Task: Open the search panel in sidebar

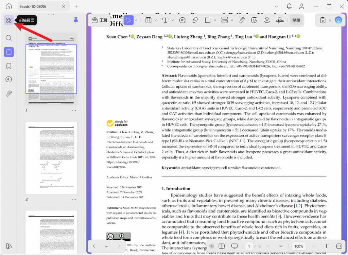Action: [x=9, y=38]
